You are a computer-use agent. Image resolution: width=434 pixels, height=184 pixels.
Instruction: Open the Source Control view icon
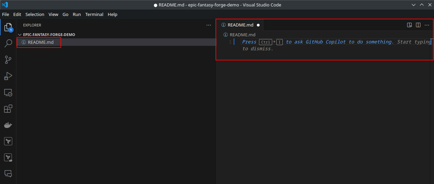coord(8,60)
